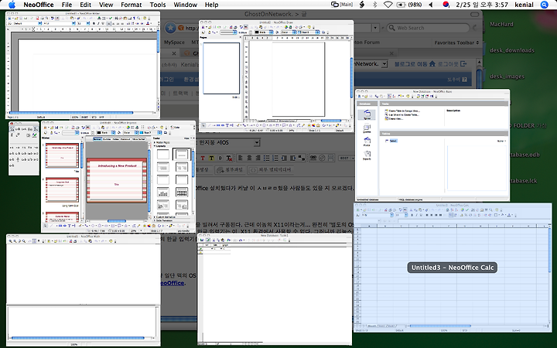Choose blank slide layout in Impress Layouts
The image size is (557, 348).
pyautogui.click(x=163, y=154)
